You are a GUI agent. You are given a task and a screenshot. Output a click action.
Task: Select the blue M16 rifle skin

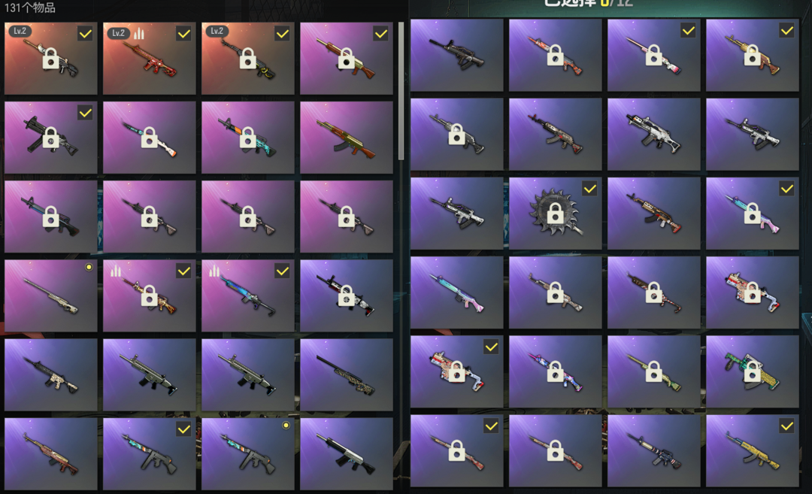tap(653, 451)
